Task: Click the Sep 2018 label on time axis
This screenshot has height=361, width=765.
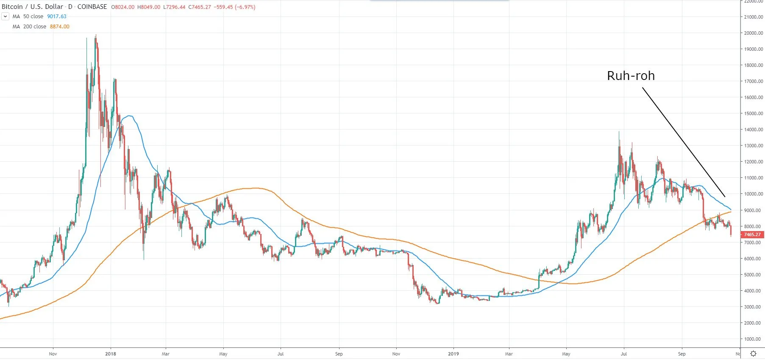Action: tap(339, 354)
